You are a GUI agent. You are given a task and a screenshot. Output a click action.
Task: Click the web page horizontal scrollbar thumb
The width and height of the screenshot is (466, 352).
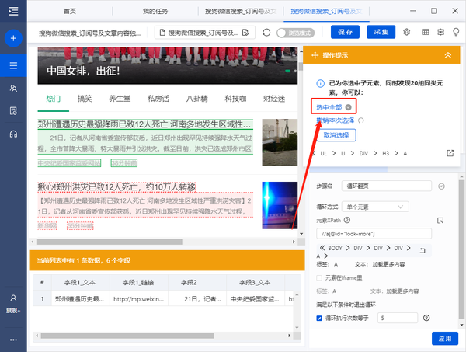[109, 242]
